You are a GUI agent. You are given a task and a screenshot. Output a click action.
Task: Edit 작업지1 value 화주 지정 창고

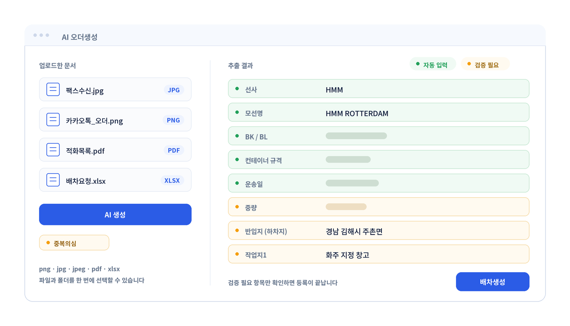(379, 254)
